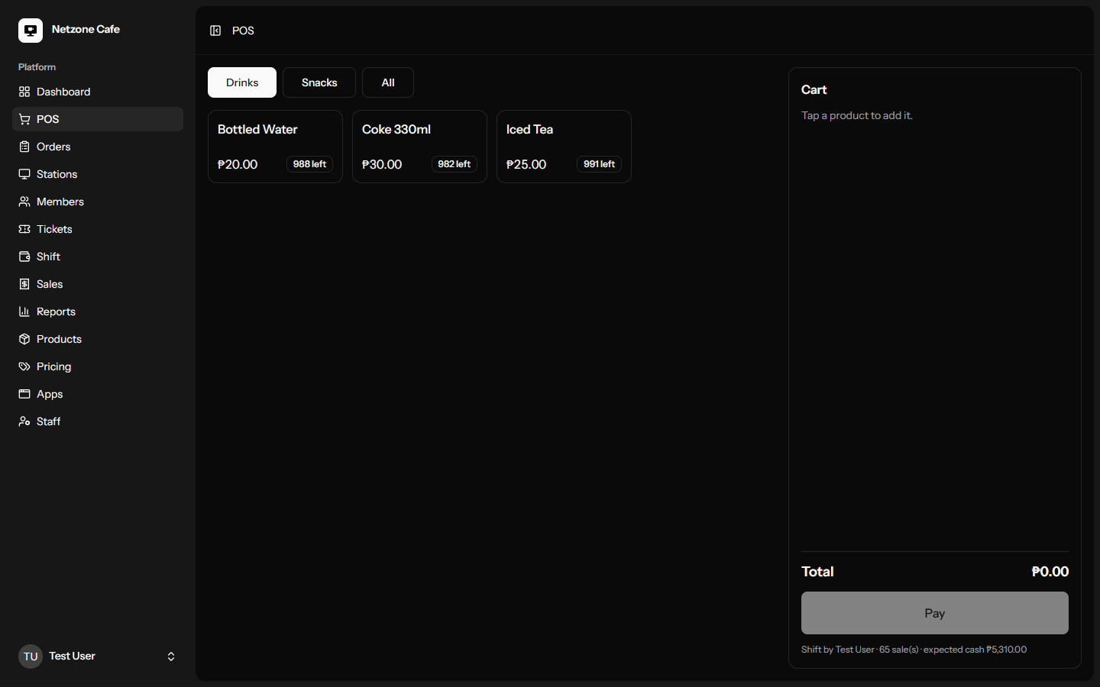Go to the Orders page
Screen dimensions: 1100x687
pos(98,147)
